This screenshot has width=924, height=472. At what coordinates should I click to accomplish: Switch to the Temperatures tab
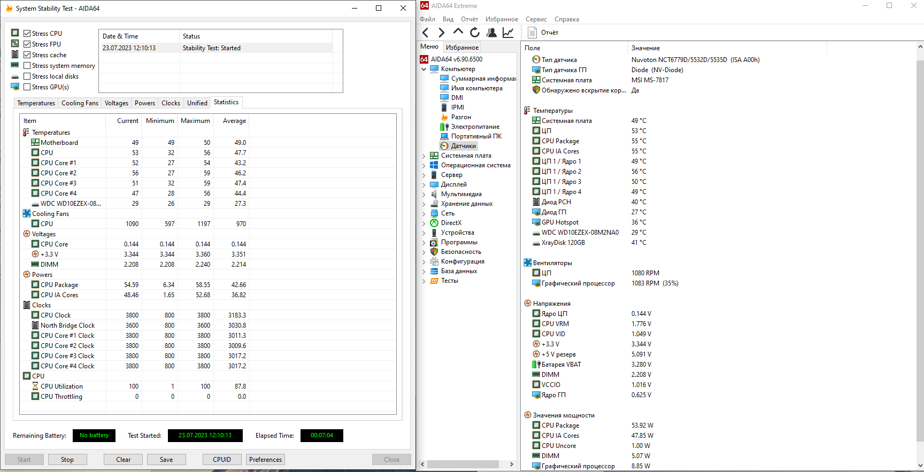36,103
